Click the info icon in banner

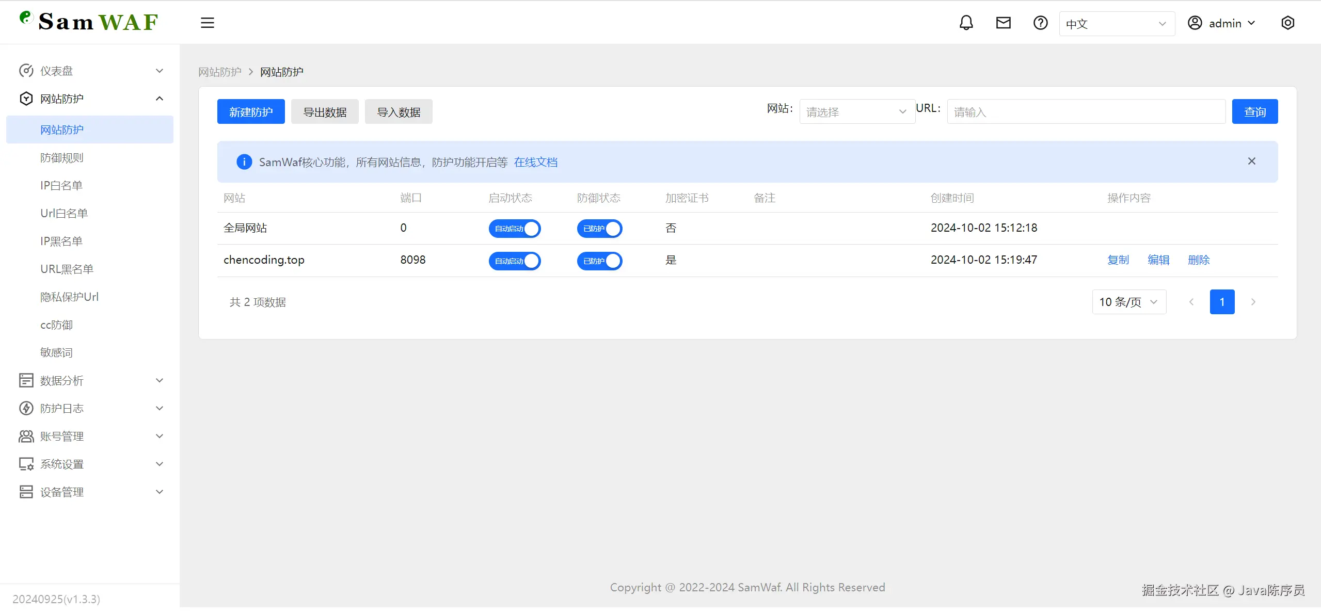click(x=244, y=162)
